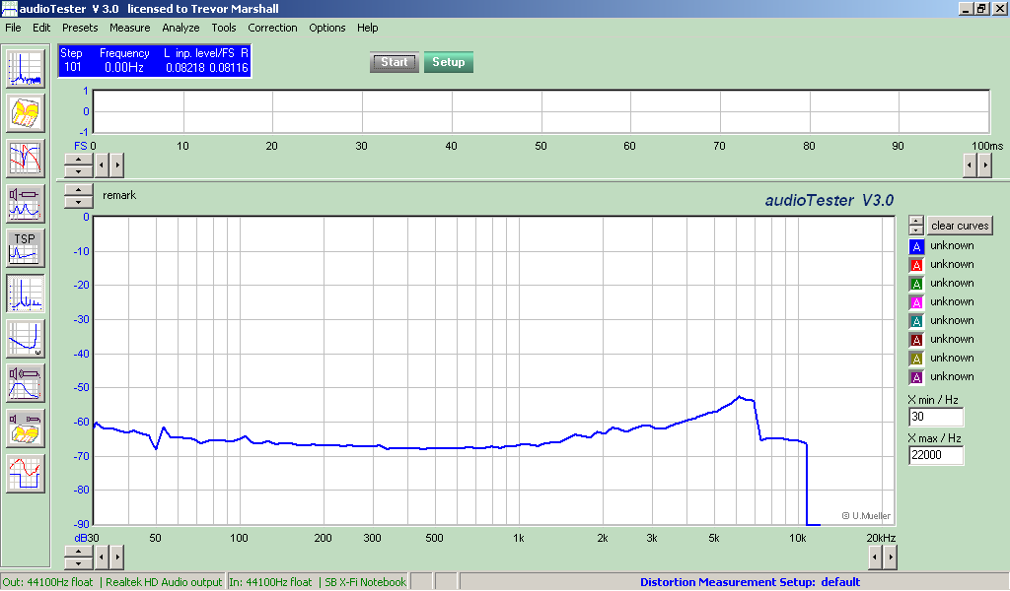Open the Measure menu
This screenshot has width=1010, height=591.
[x=129, y=28]
